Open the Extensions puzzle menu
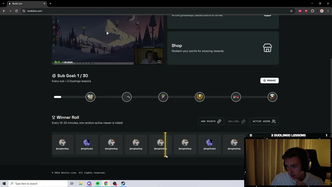This screenshot has height=187, width=332. (313, 11)
